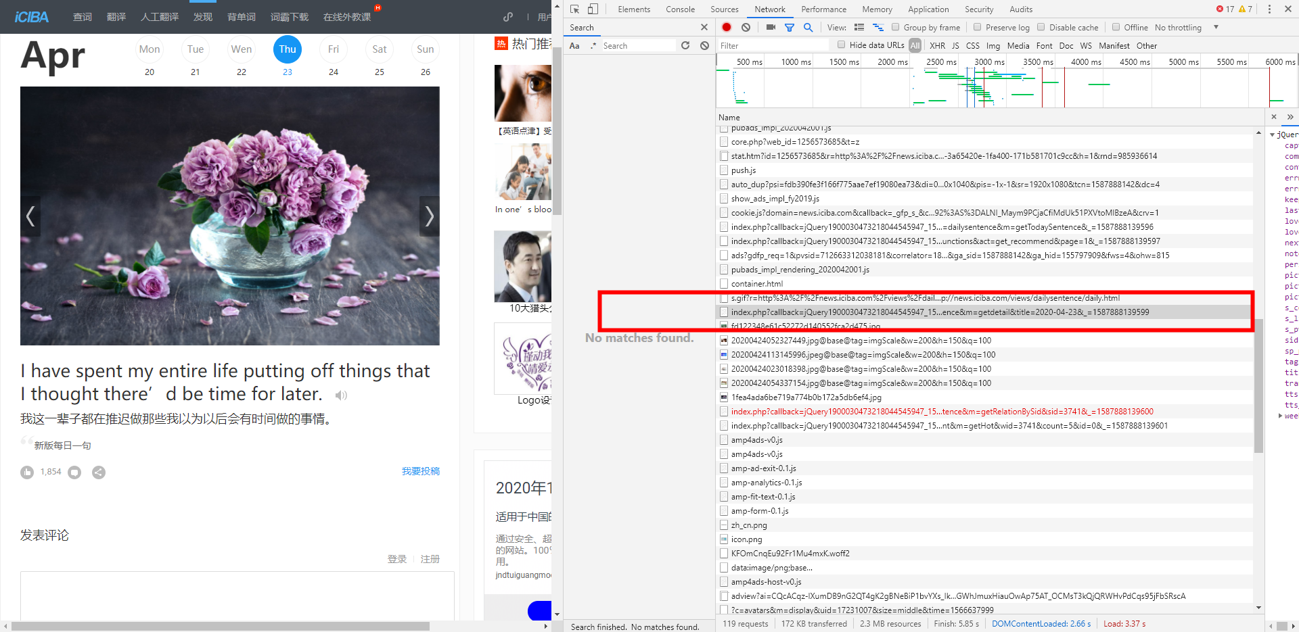
Task: Close the request details pane
Action: (1274, 117)
